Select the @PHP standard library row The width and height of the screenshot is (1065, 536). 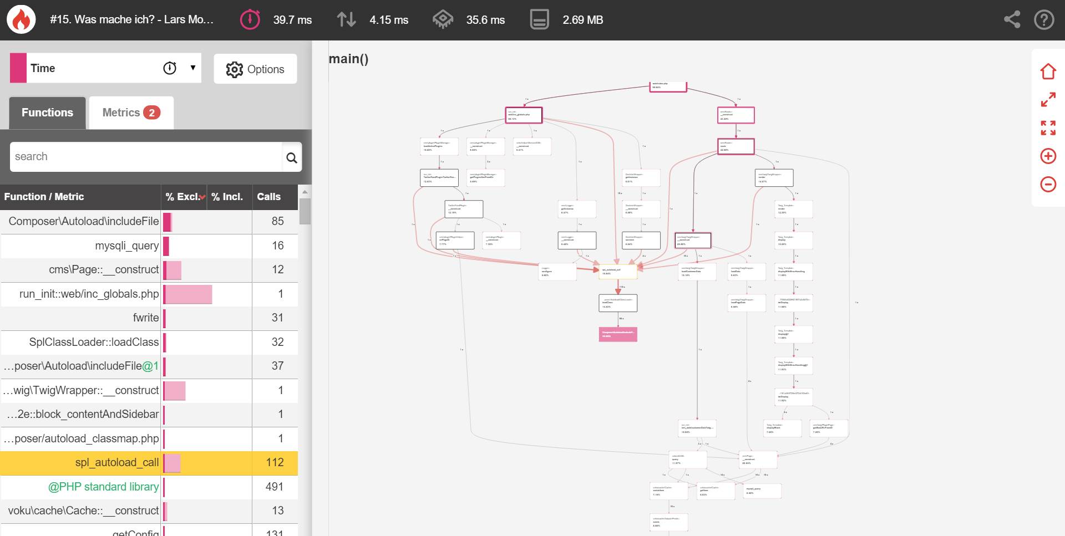click(104, 487)
